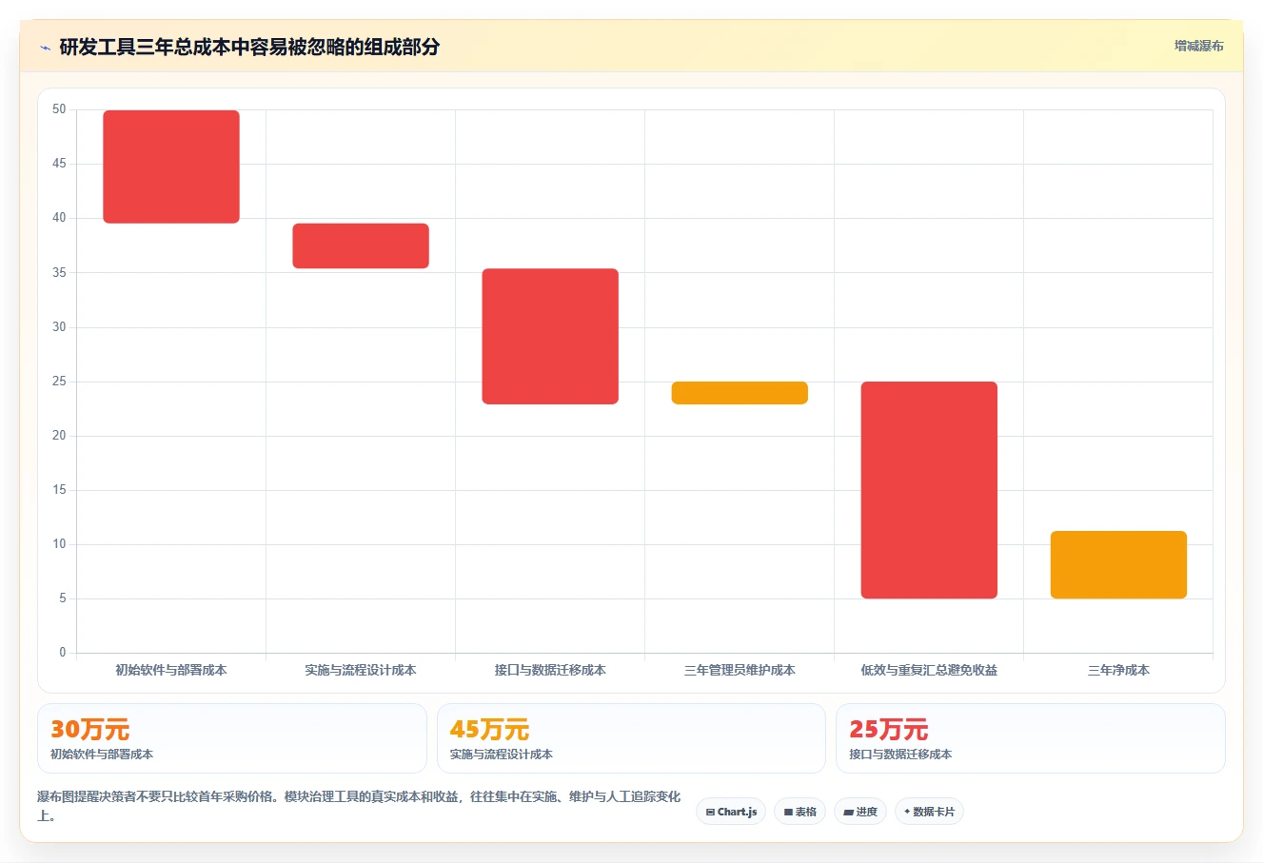Click y-axis tick value 30

(x=59, y=327)
